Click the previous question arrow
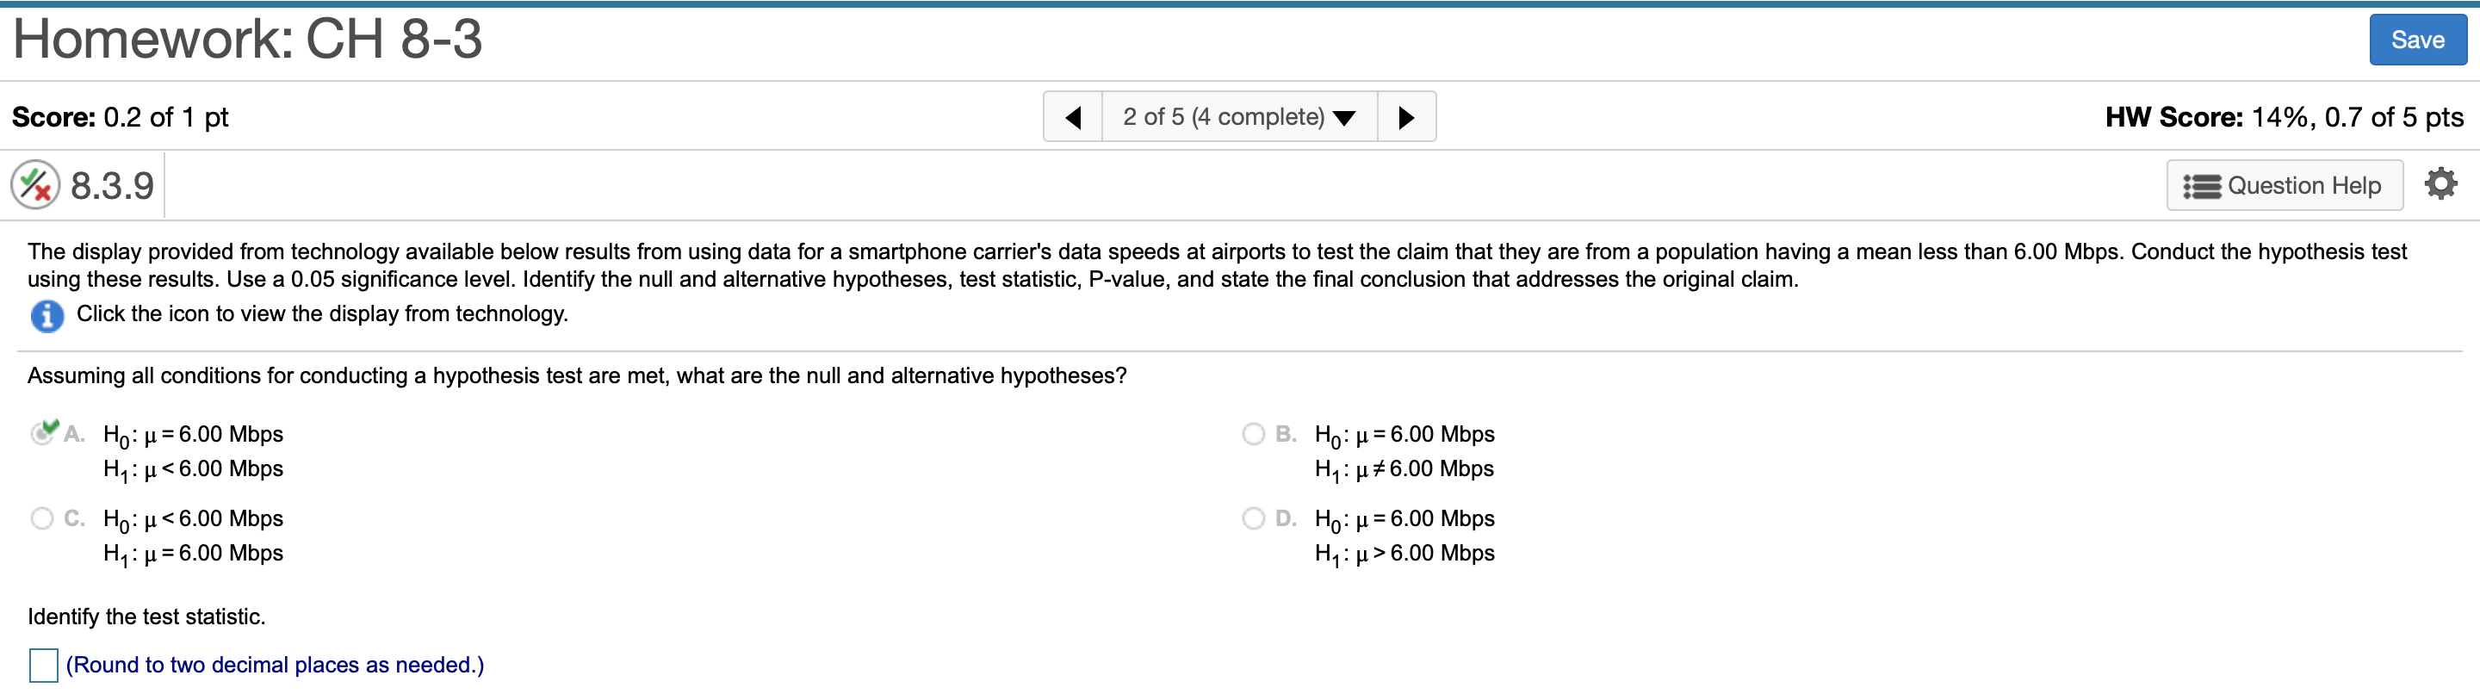 1072,117
